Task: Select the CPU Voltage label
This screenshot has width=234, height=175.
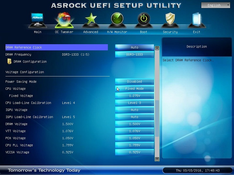Action: point(15,88)
